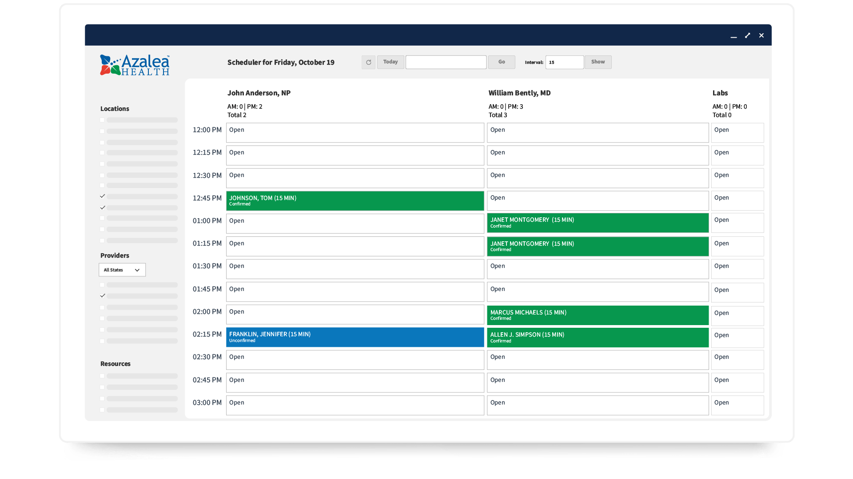Open the All States provider dropdown

(122, 270)
